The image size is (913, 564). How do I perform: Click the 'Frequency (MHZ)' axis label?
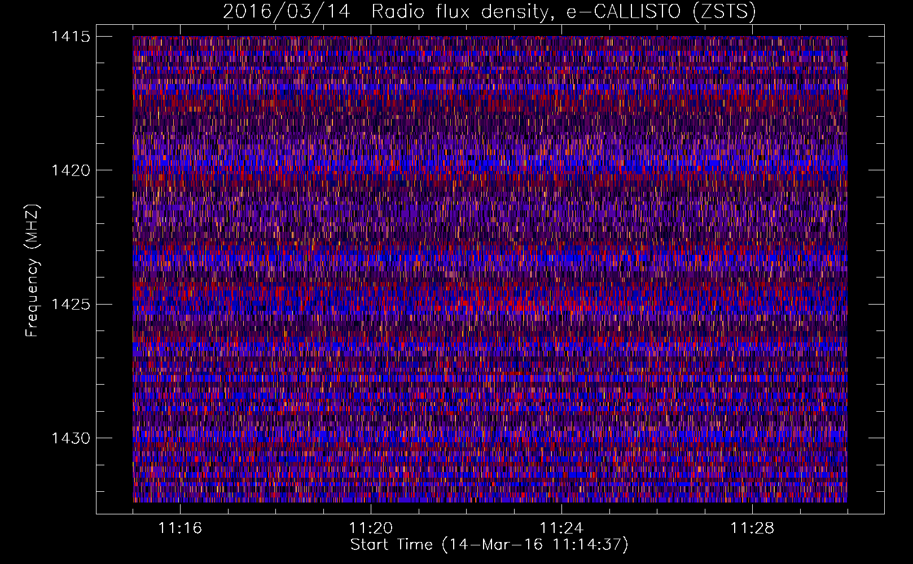pos(32,271)
